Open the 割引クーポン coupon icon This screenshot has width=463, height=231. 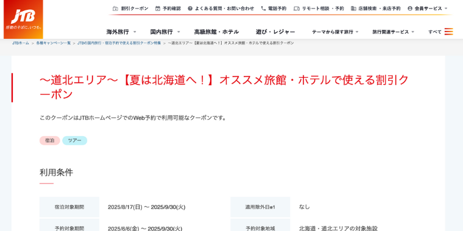(115, 9)
